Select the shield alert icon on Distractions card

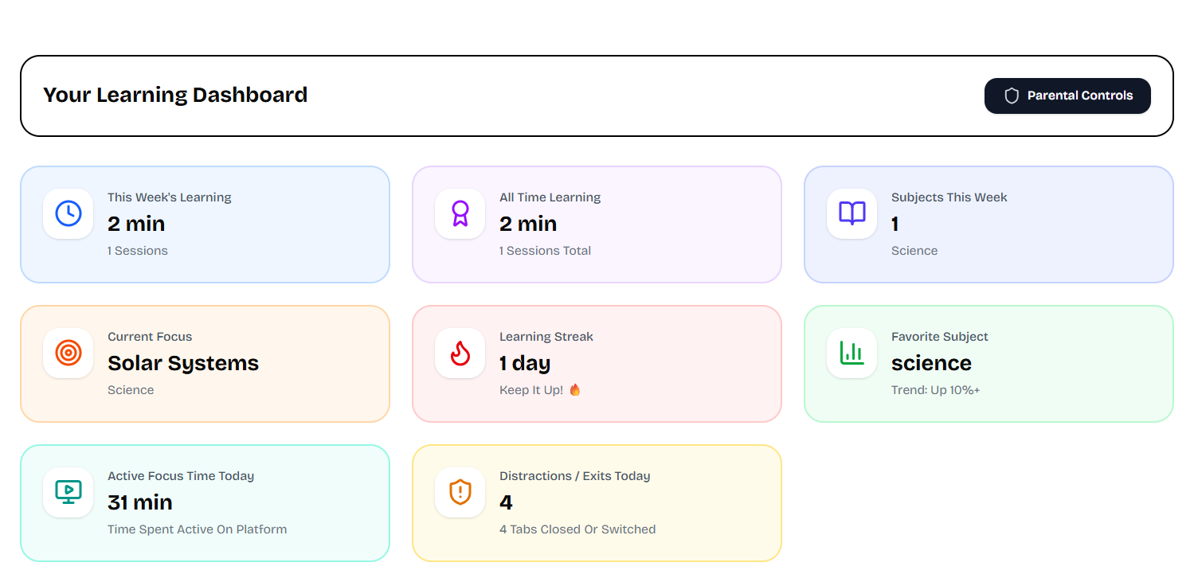(x=460, y=491)
